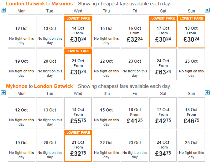
Task: Click 25 Oct return no-flight cell
Action: pyautogui.click(x=191, y=146)
